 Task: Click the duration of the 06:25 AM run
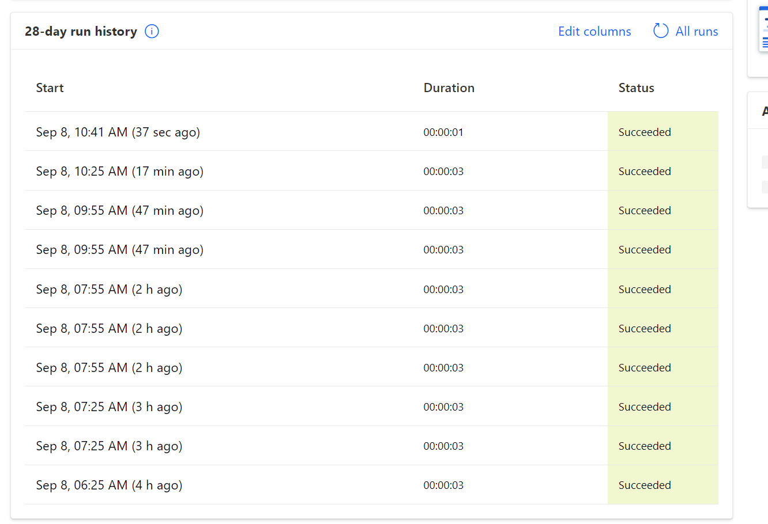click(443, 485)
